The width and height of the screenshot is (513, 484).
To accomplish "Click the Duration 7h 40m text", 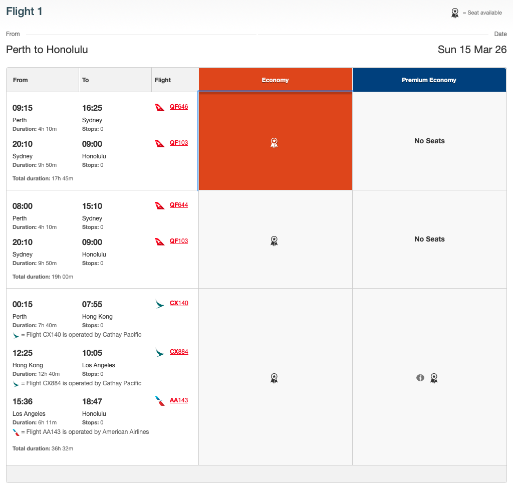I will (x=35, y=325).
